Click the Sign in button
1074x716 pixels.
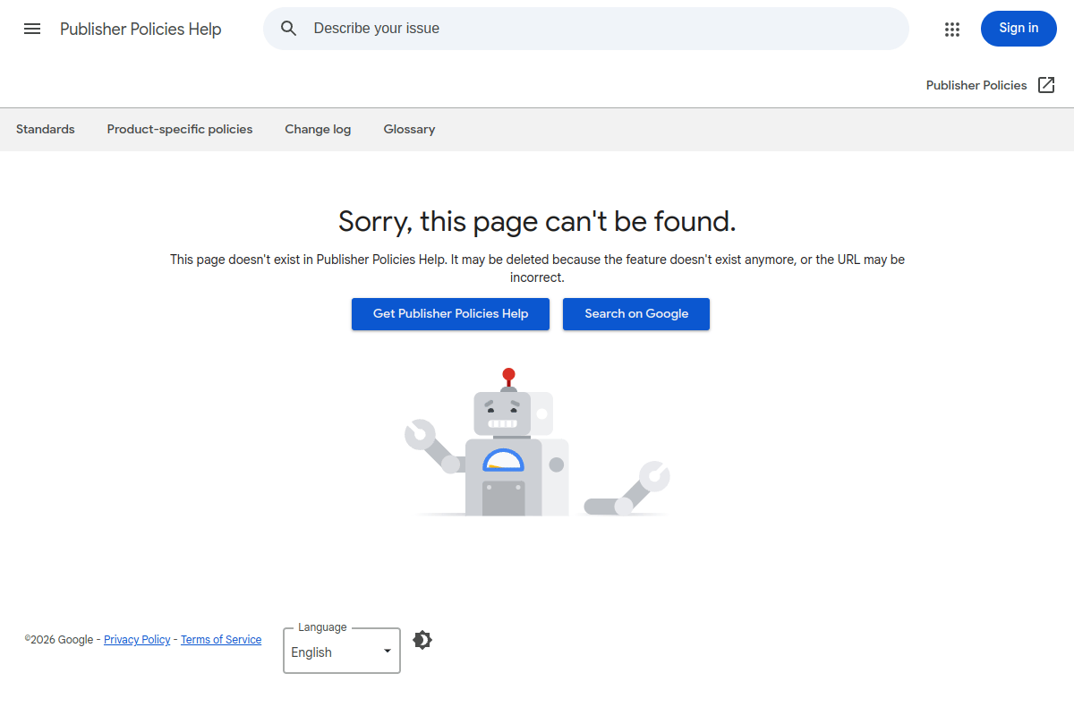pyautogui.click(x=1019, y=28)
